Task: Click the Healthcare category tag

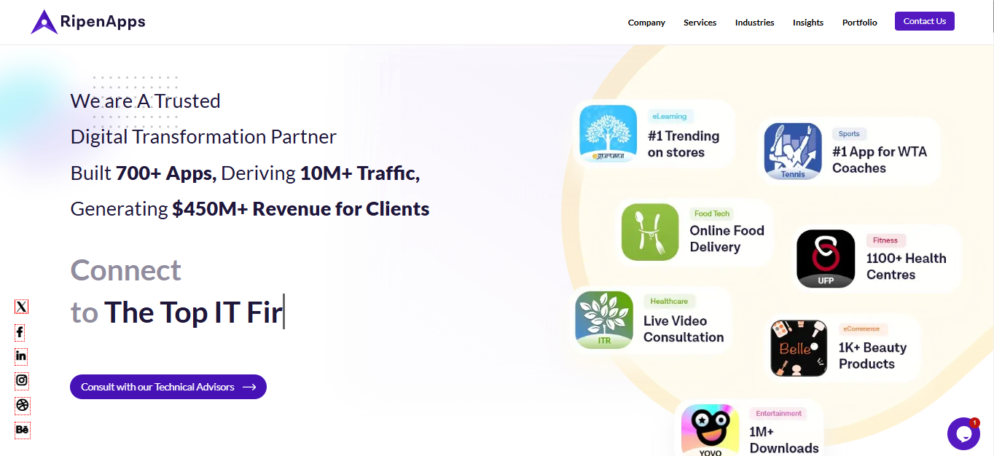Action: tap(669, 301)
